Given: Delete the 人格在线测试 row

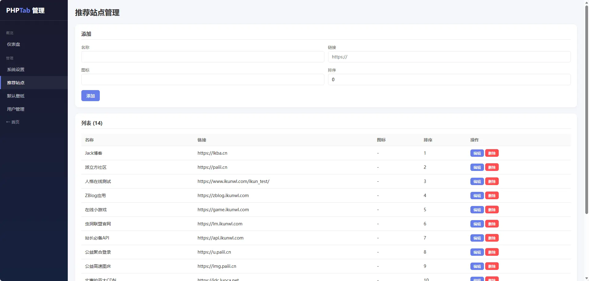Looking at the screenshot, I should click(492, 181).
